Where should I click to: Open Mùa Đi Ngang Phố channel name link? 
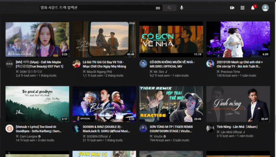coord(99,72)
